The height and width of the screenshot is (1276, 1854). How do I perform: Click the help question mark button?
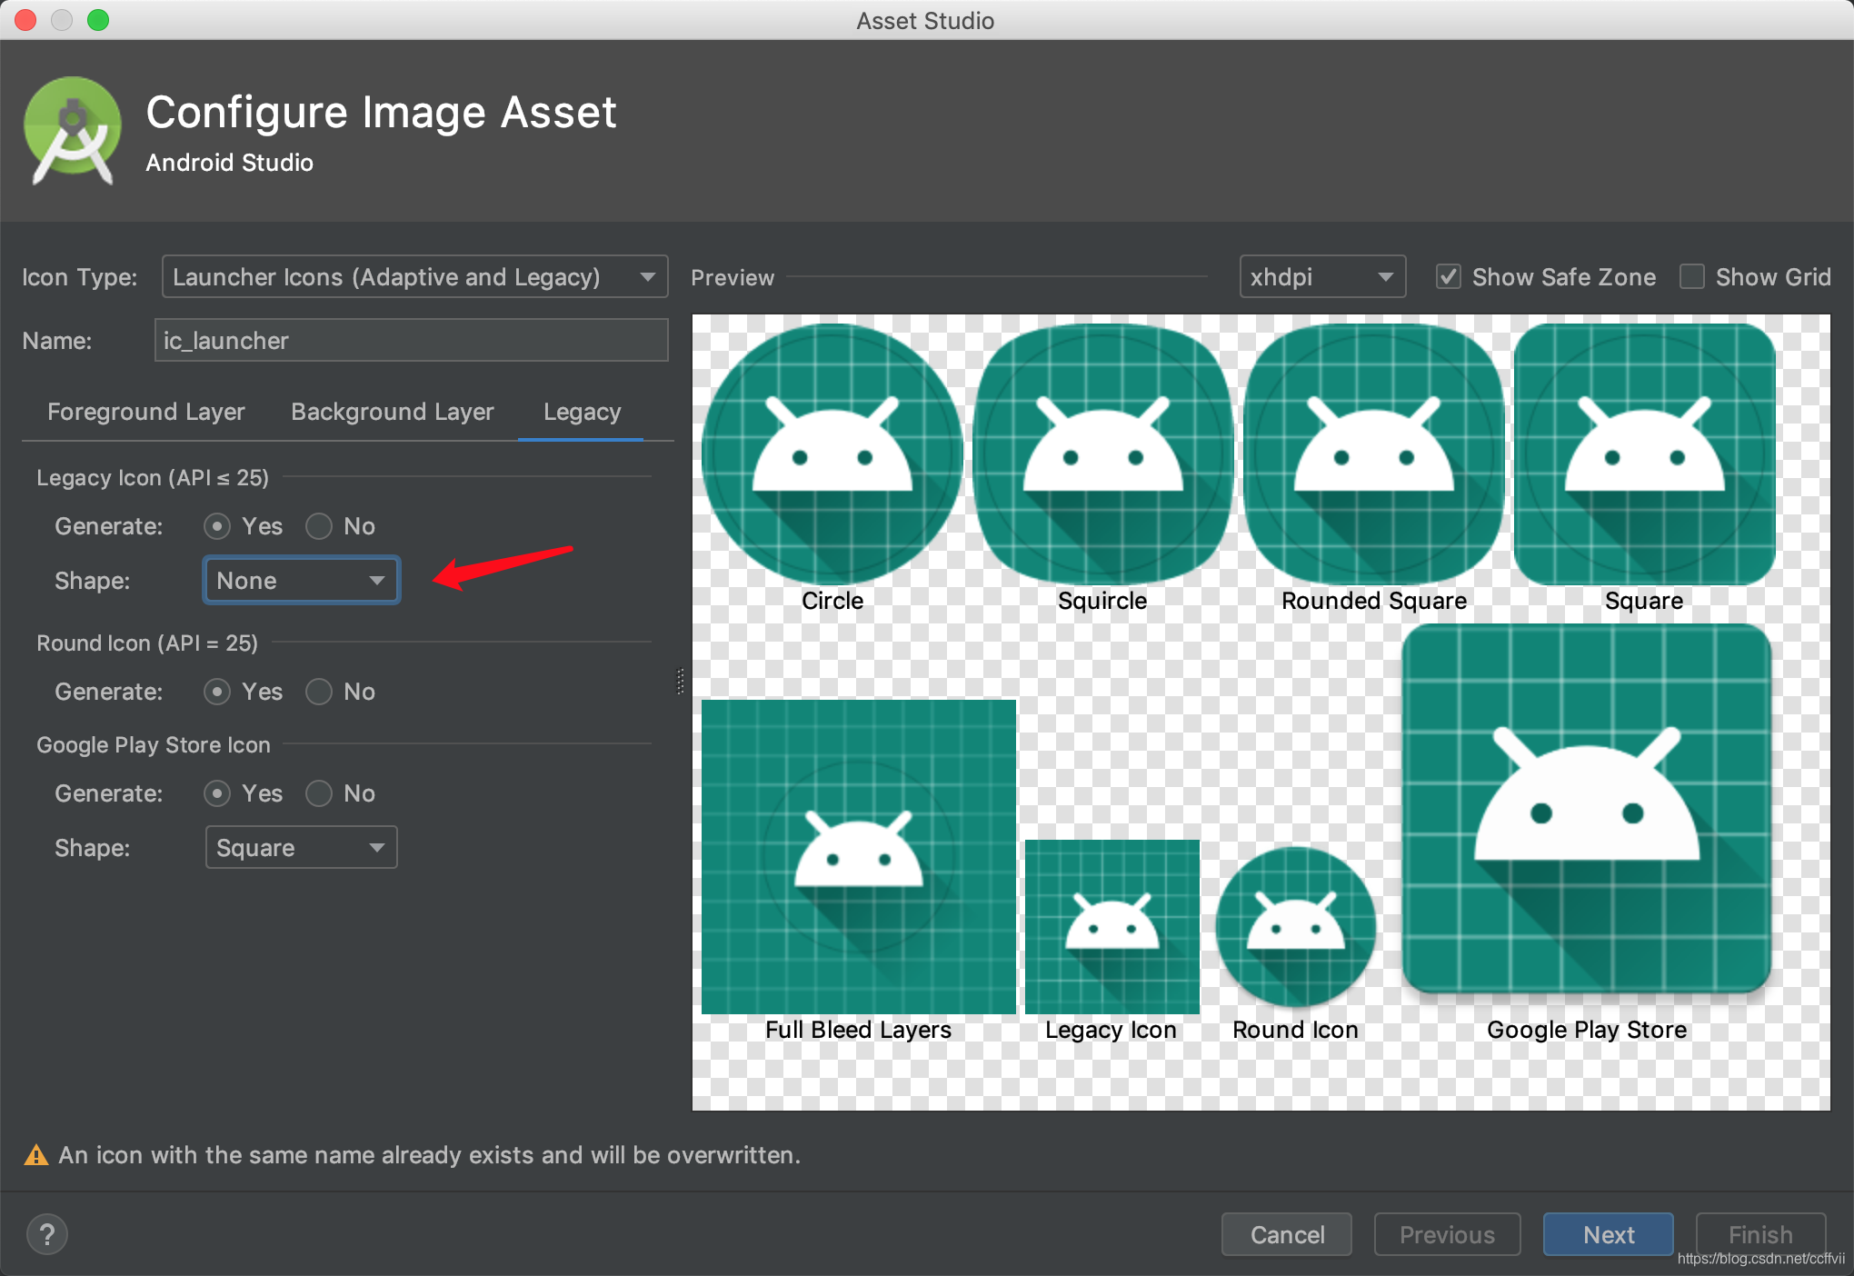point(47,1234)
